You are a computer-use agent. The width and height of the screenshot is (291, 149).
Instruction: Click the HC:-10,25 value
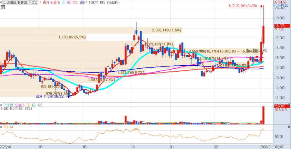click(x=281, y=5)
